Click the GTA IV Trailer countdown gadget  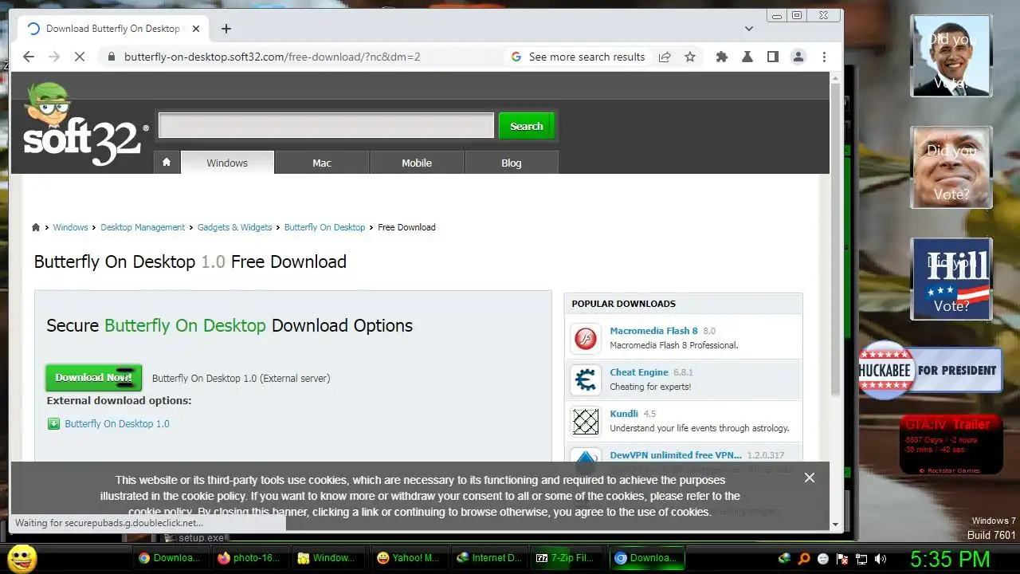pyautogui.click(x=951, y=444)
